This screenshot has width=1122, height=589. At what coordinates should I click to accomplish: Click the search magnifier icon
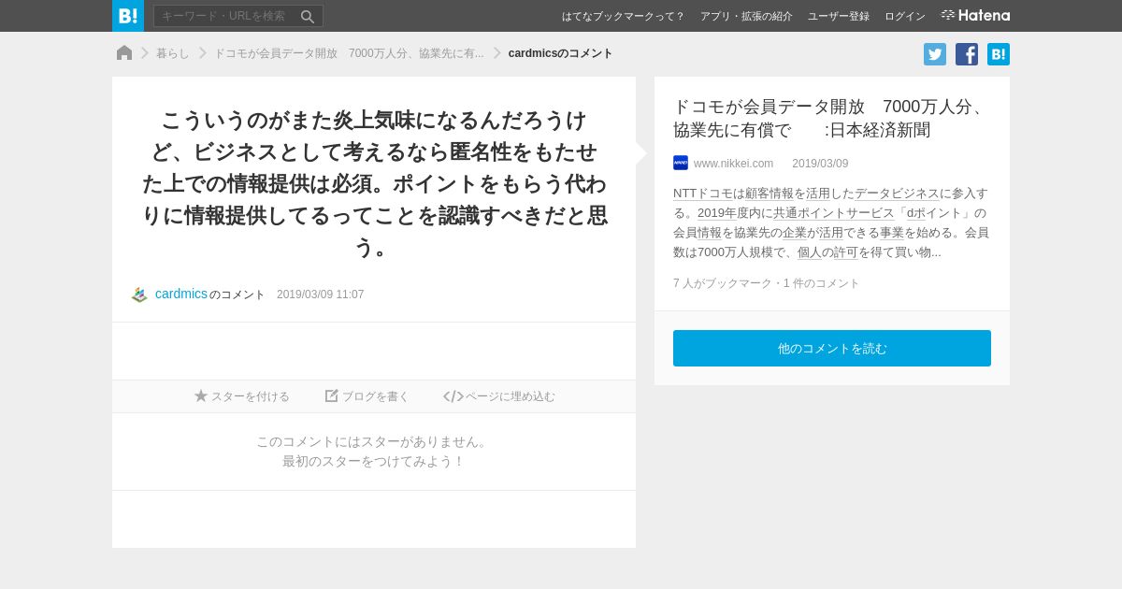tap(307, 17)
